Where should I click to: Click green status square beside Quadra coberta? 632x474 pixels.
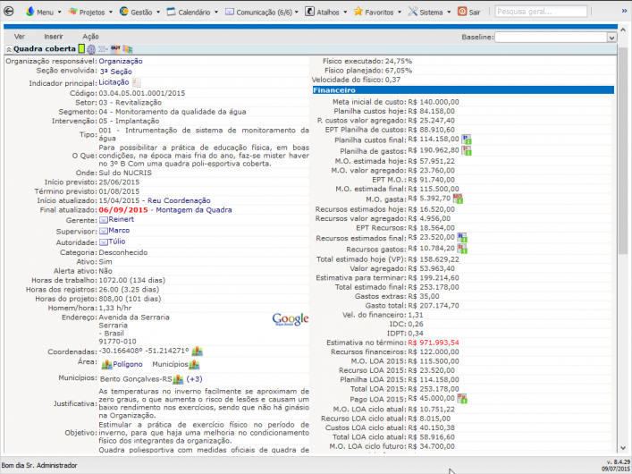pyautogui.click(x=81, y=48)
